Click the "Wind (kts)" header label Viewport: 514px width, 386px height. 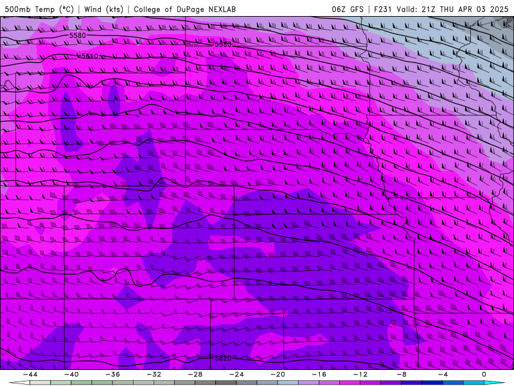[x=103, y=9]
